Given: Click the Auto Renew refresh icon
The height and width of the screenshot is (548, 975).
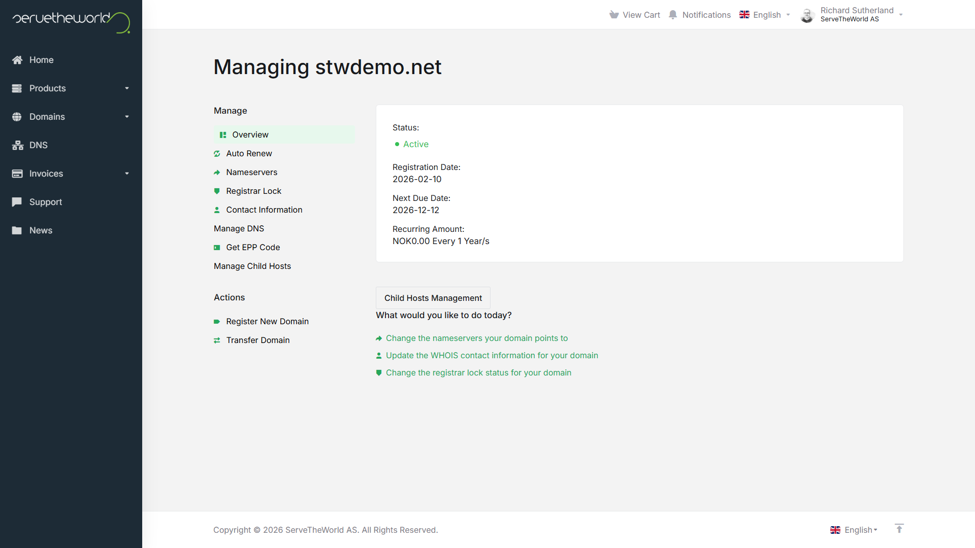Looking at the screenshot, I should click(x=217, y=154).
